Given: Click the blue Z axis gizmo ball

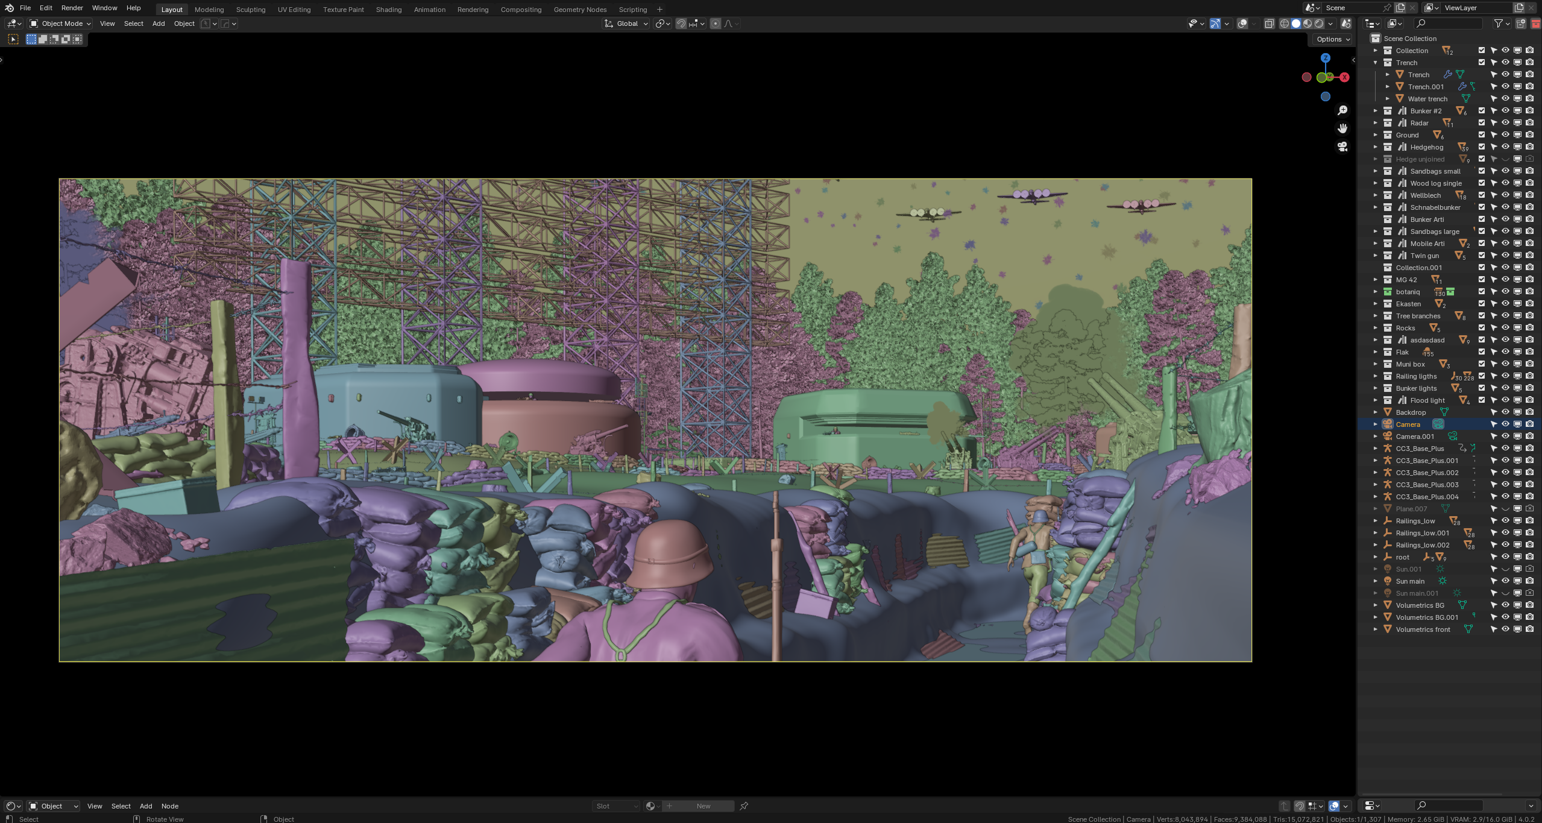Looking at the screenshot, I should point(1325,58).
